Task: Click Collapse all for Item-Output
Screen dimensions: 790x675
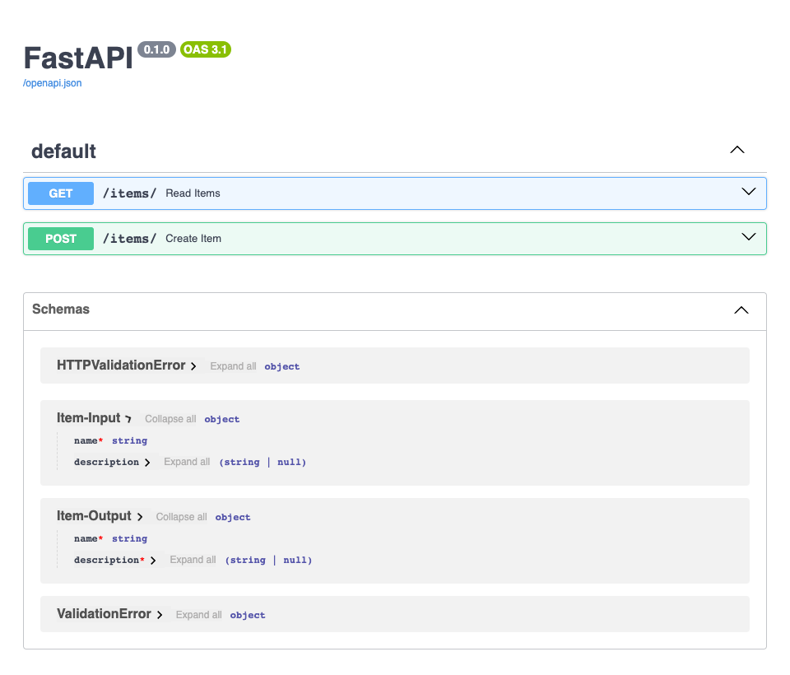Action: (x=181, y=517)
